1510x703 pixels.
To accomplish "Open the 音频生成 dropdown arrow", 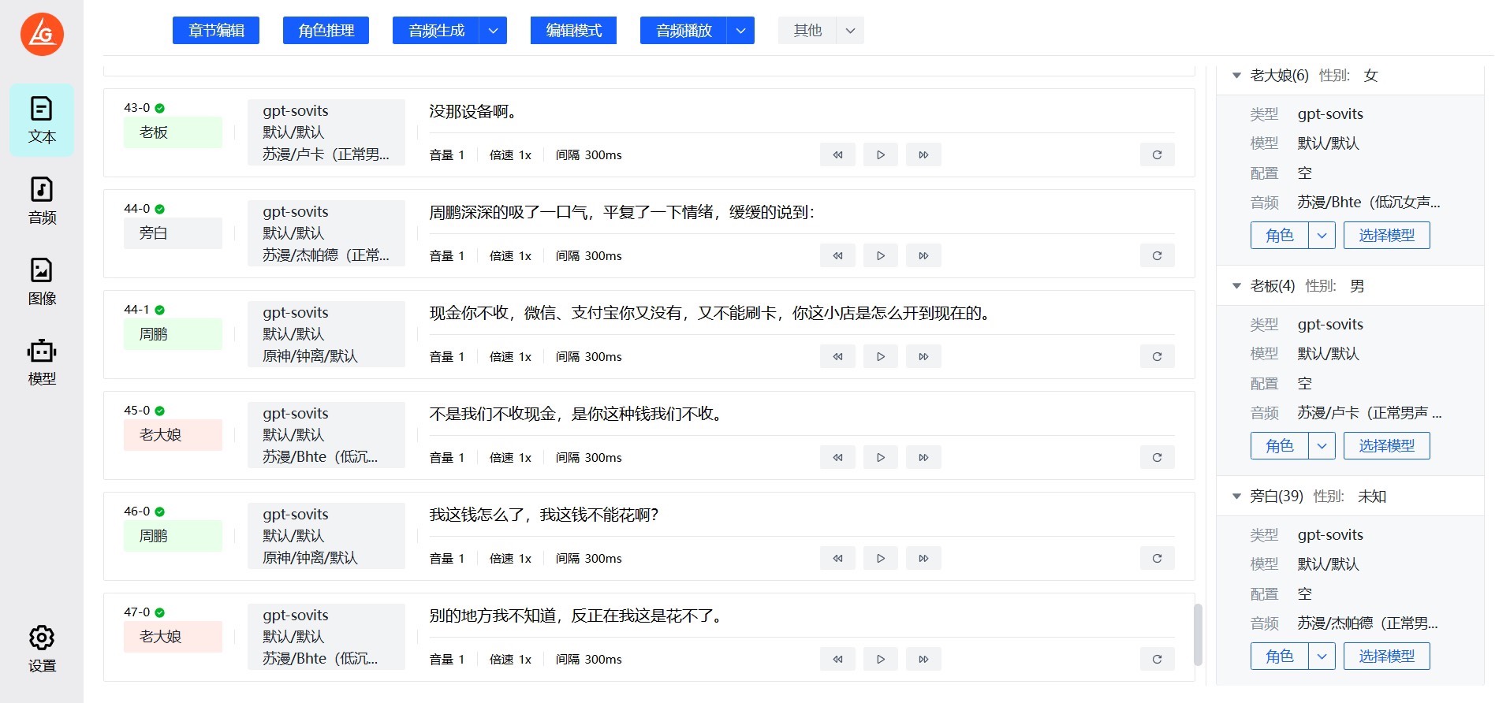I will click(x=493, y=31).
